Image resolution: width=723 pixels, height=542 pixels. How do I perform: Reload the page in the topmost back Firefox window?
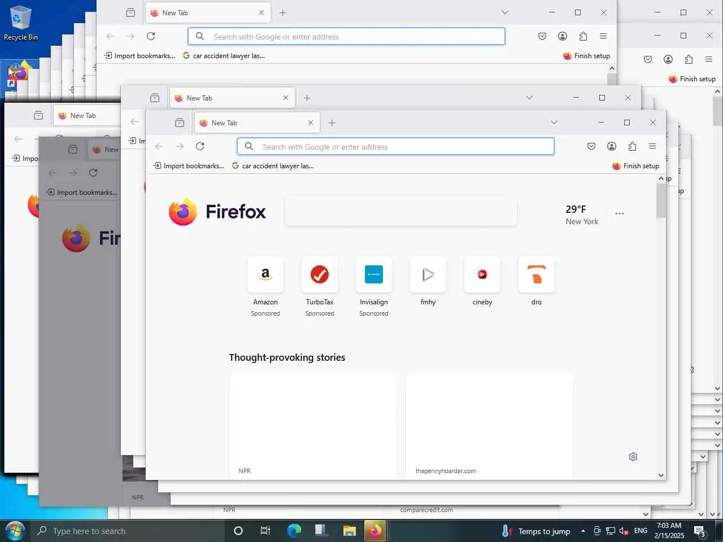click(151, 36)
